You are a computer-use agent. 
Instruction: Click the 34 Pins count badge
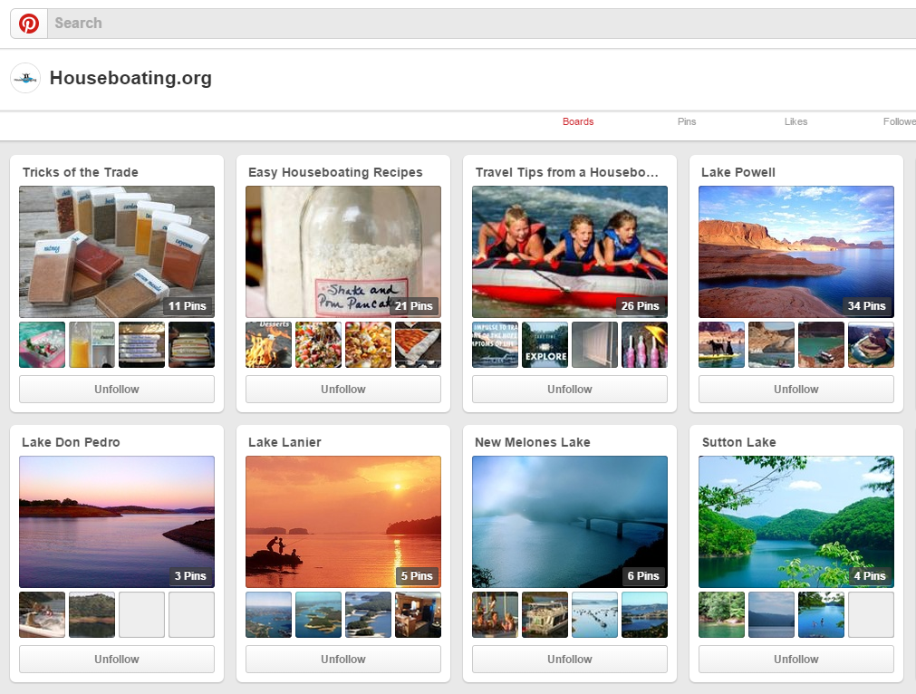866,305
